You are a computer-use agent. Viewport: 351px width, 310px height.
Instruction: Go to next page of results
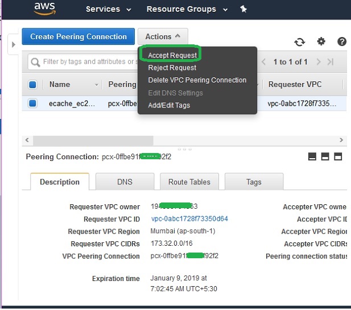(x=319, y=61)
